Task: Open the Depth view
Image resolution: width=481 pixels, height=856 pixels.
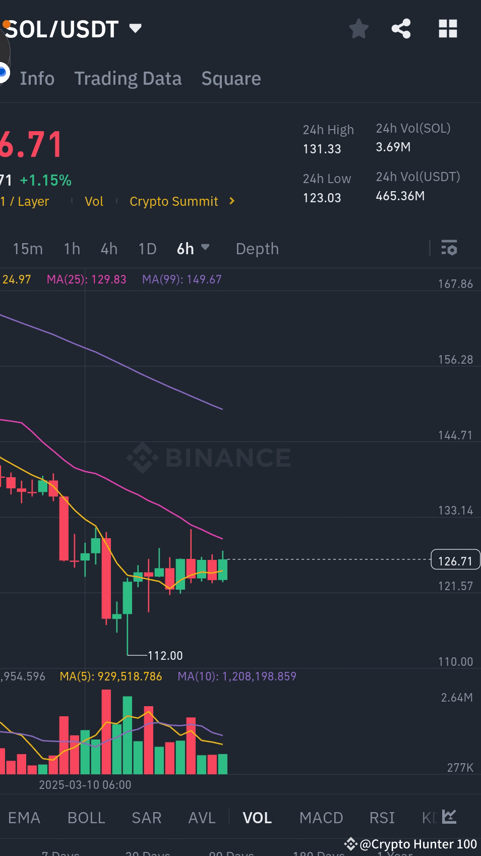Action: [257, 248]
